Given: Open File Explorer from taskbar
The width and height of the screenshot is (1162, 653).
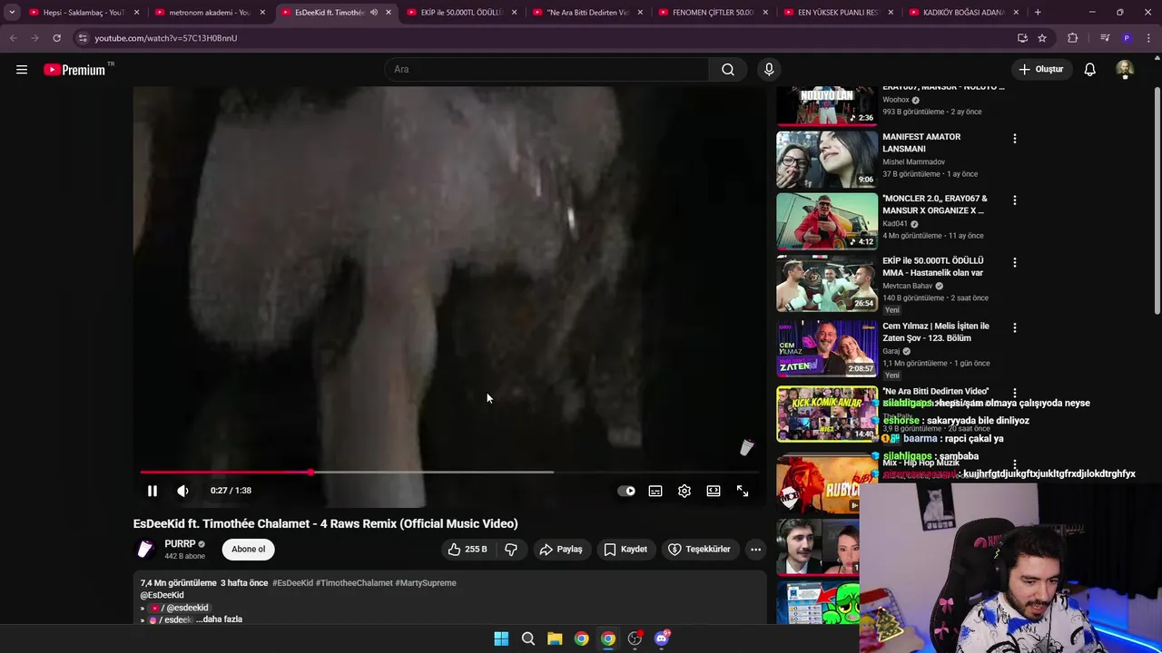Looking at the screenshot, I should click(555, 638).
